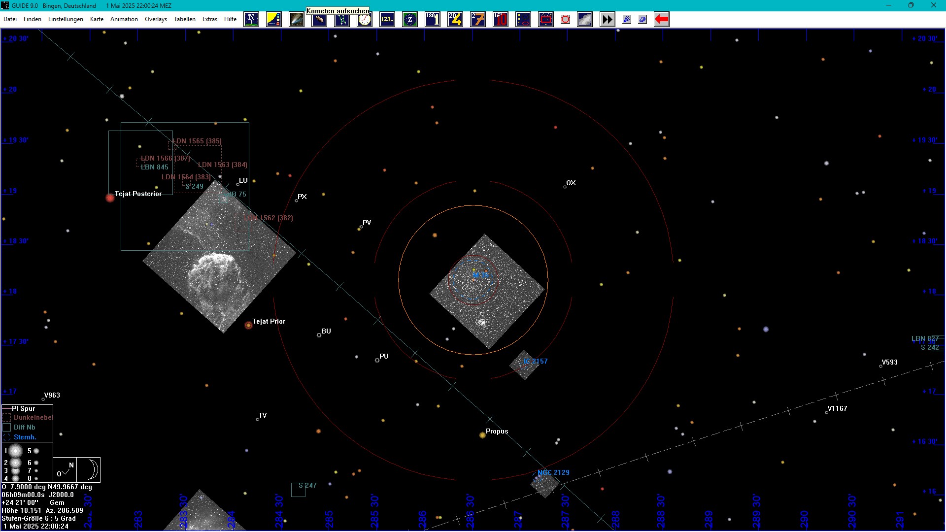Click the red back arrow toolbar icon

pos(662,20)
